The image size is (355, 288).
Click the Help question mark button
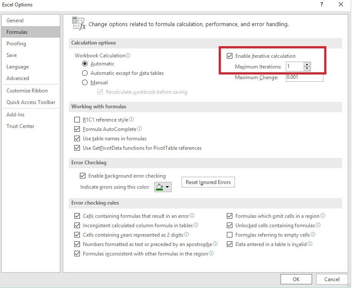point(322,4)
